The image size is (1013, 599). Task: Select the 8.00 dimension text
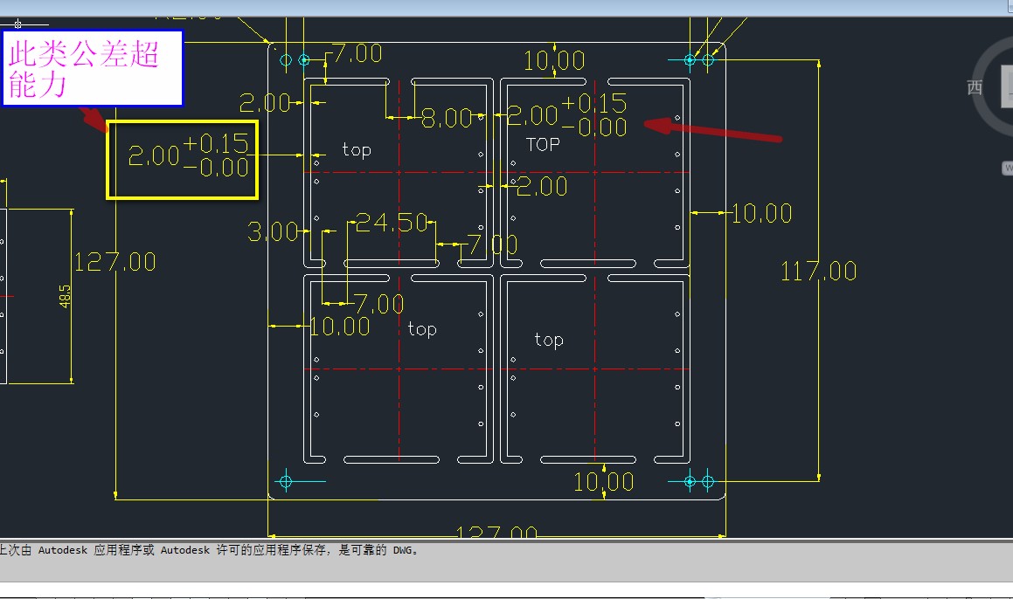[x=447, y=118]
